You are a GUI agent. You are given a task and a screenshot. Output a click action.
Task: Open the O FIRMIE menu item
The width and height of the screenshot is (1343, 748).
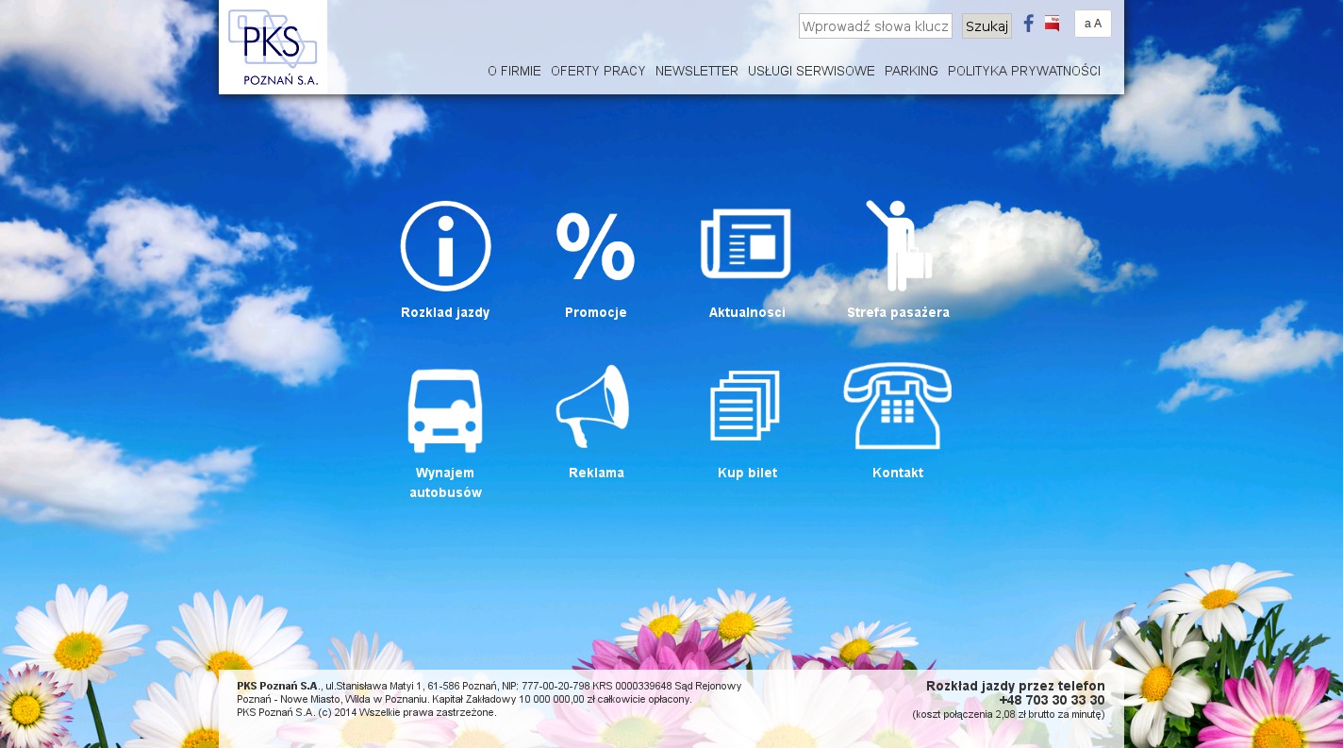point(514,71)
